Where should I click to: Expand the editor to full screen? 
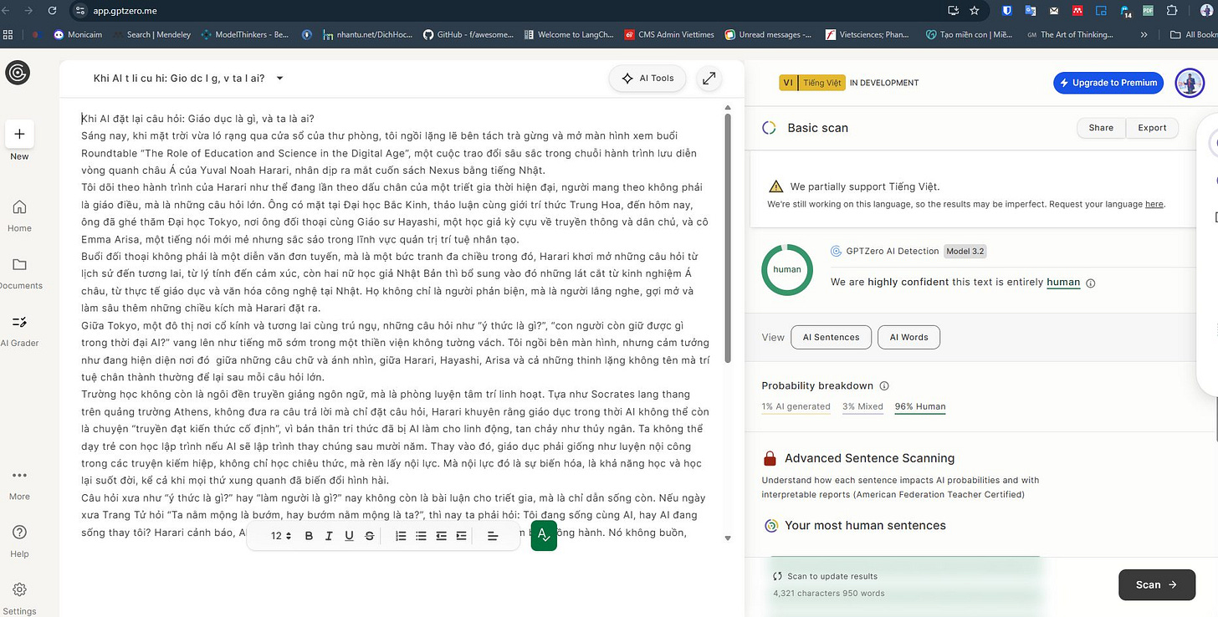(x=709, y=78)
